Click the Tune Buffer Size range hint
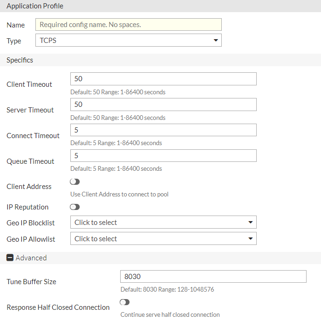 point(167,289)
